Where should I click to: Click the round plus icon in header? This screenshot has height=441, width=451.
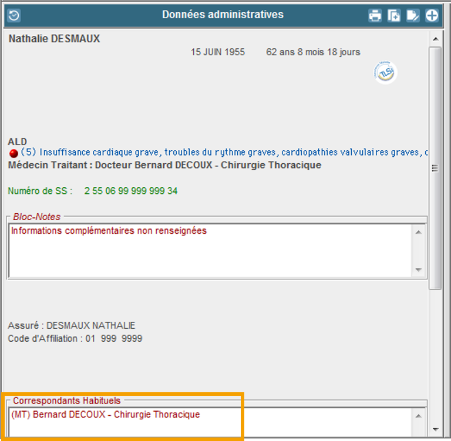(x=432, y=15)
